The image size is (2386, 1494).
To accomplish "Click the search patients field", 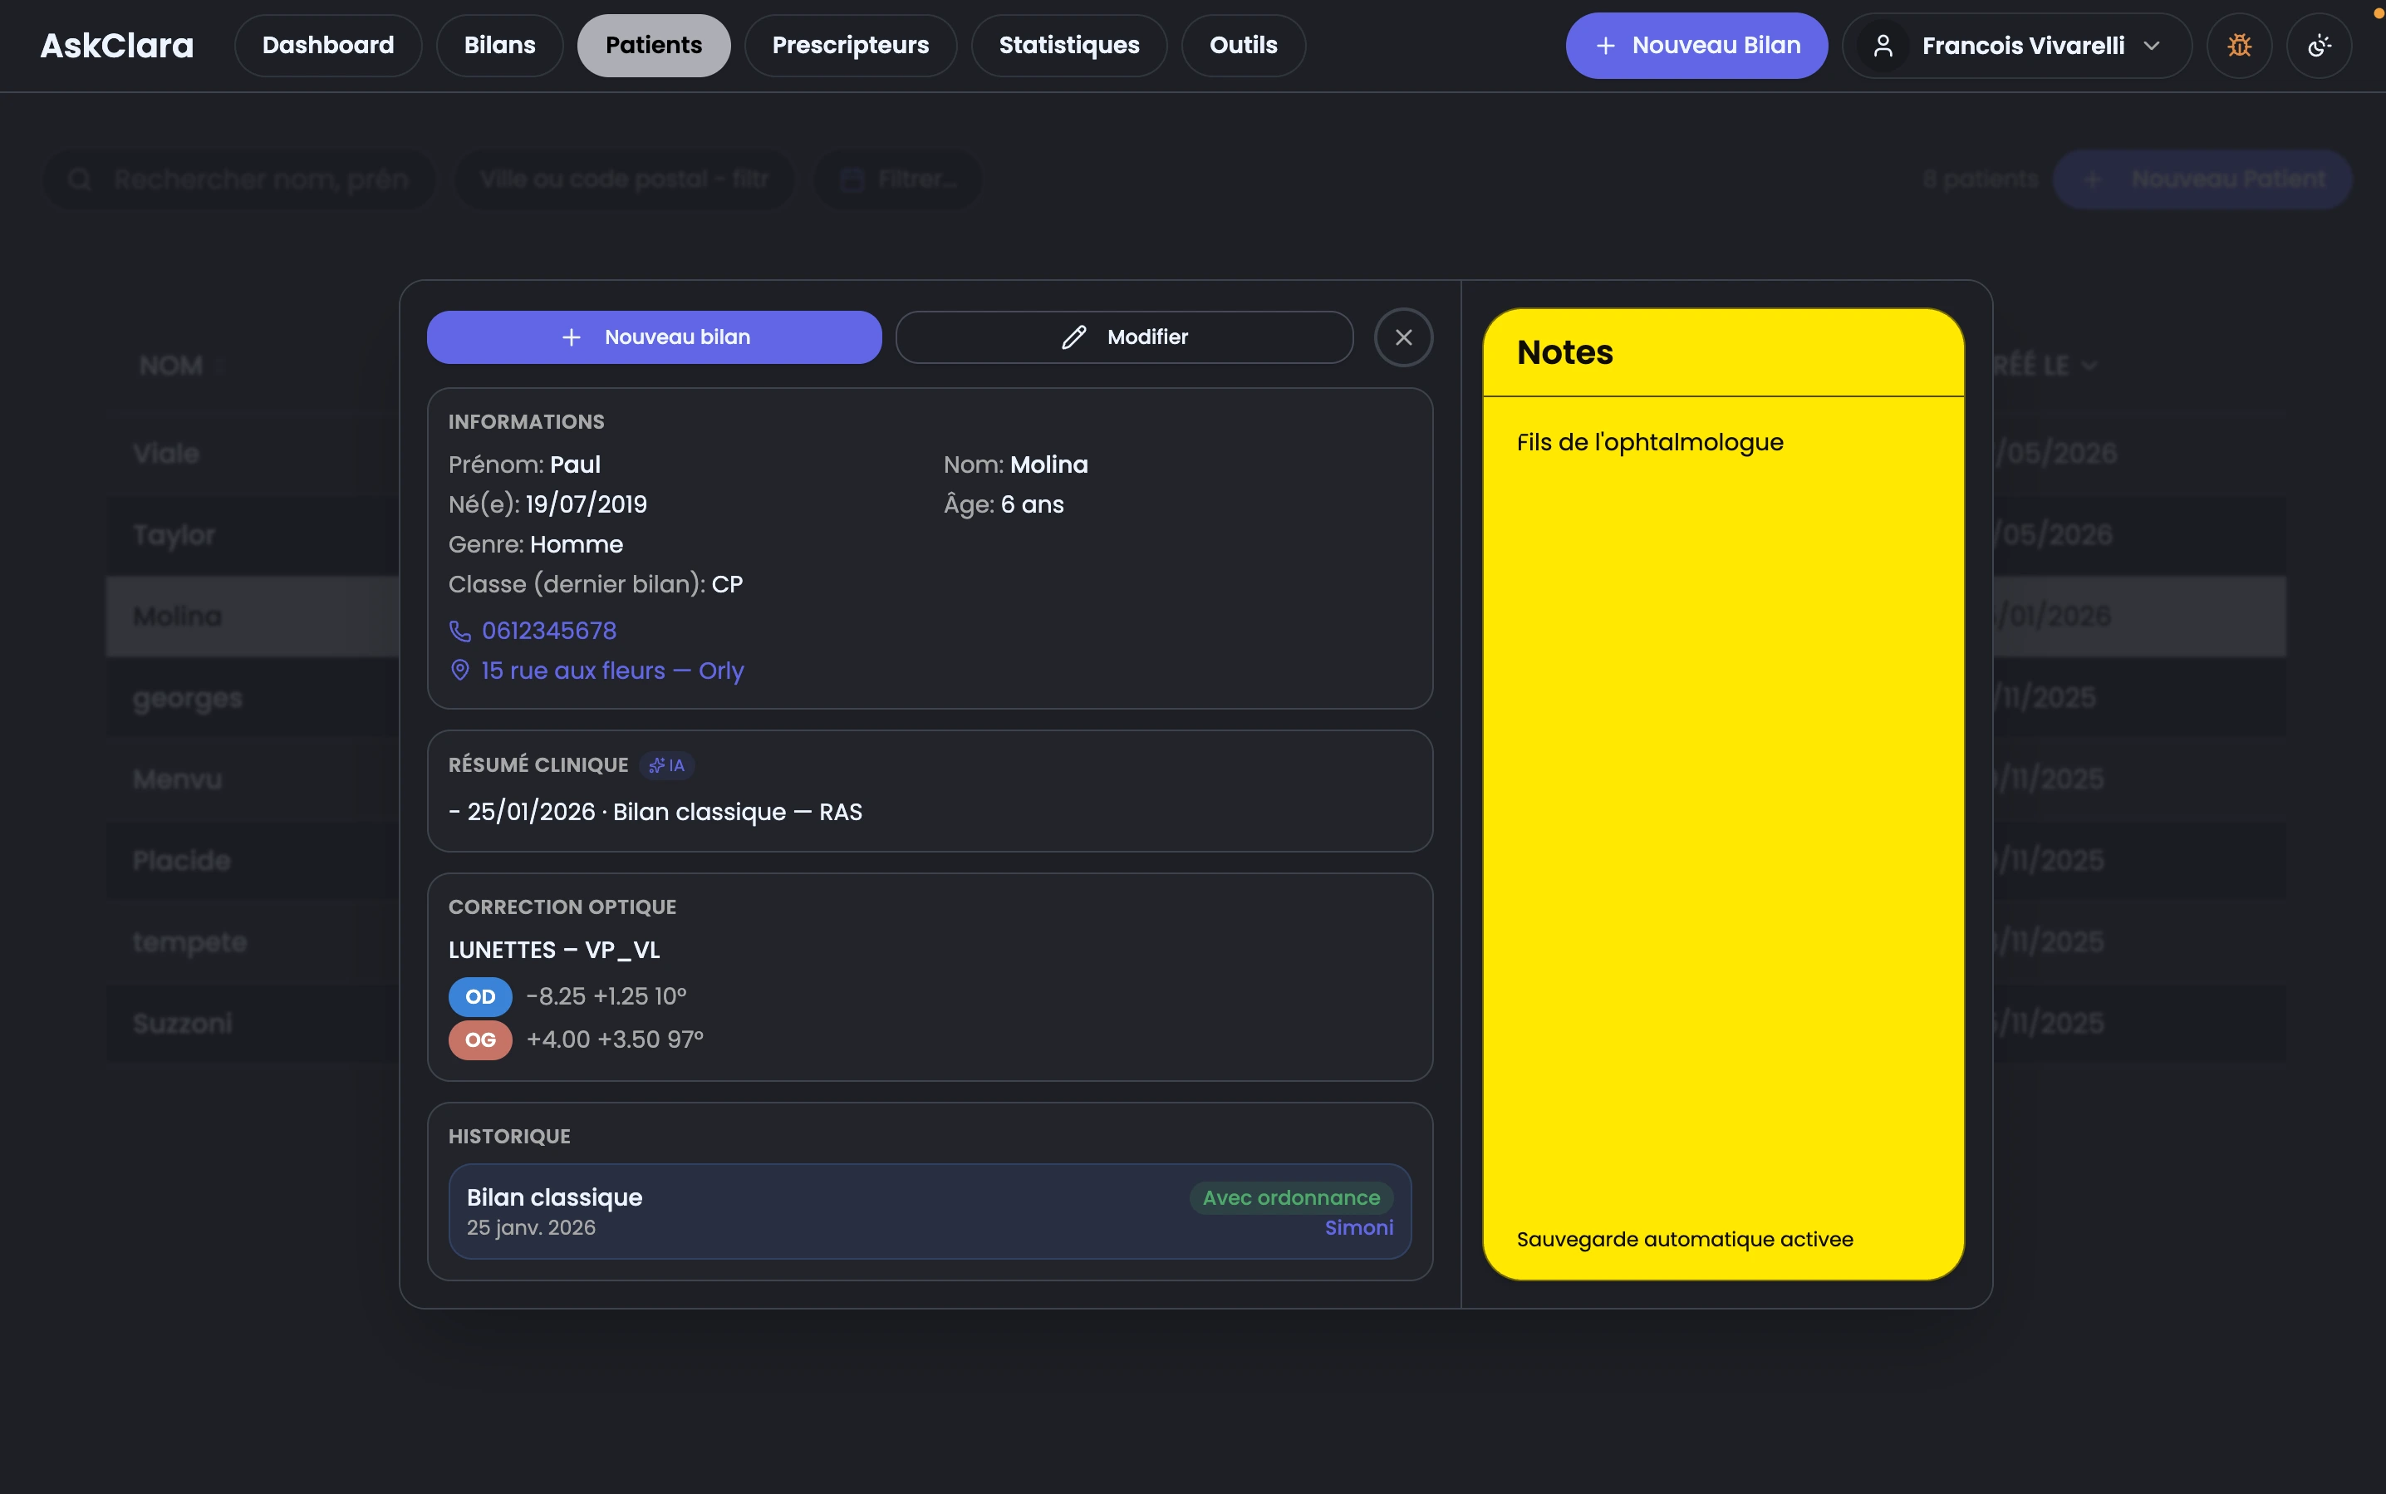I will (x=238, y=179).
